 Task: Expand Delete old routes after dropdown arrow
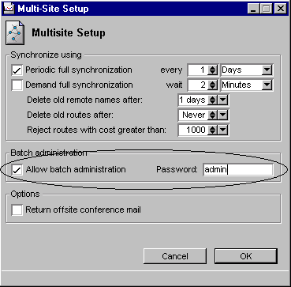pyautogui.click(x=222, y=115)
